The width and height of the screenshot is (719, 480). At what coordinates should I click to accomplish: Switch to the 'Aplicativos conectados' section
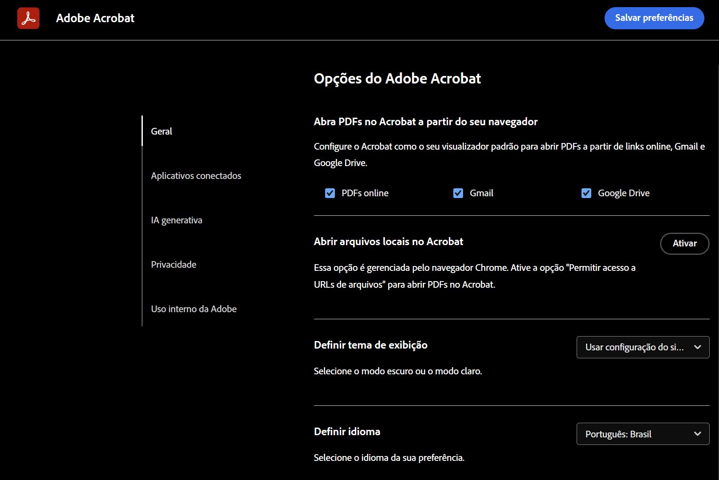[x=196, y=175]
